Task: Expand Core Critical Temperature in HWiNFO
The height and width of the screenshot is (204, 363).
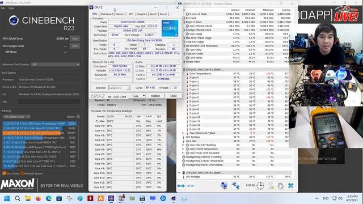Action: click(x=183, y=149)
